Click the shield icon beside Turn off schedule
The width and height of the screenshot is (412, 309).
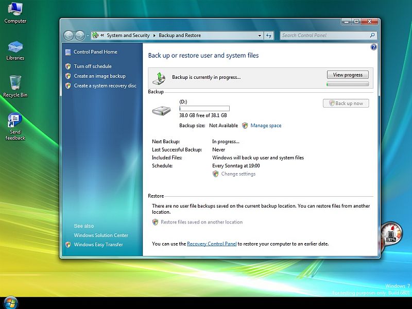(68, 66)
